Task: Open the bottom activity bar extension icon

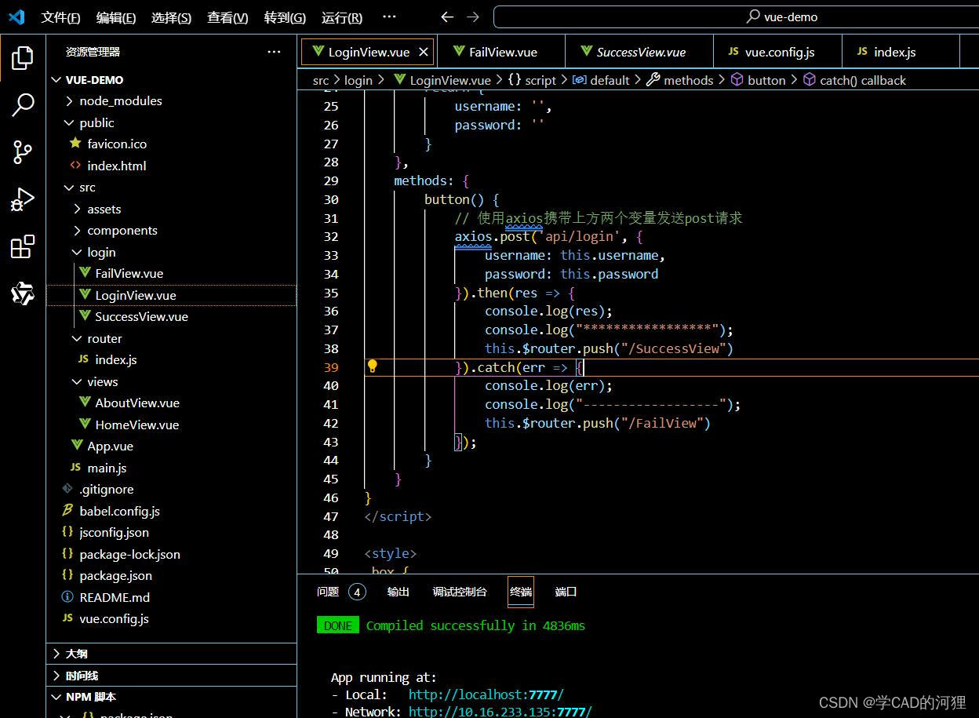Action: [x=23, y=293]
